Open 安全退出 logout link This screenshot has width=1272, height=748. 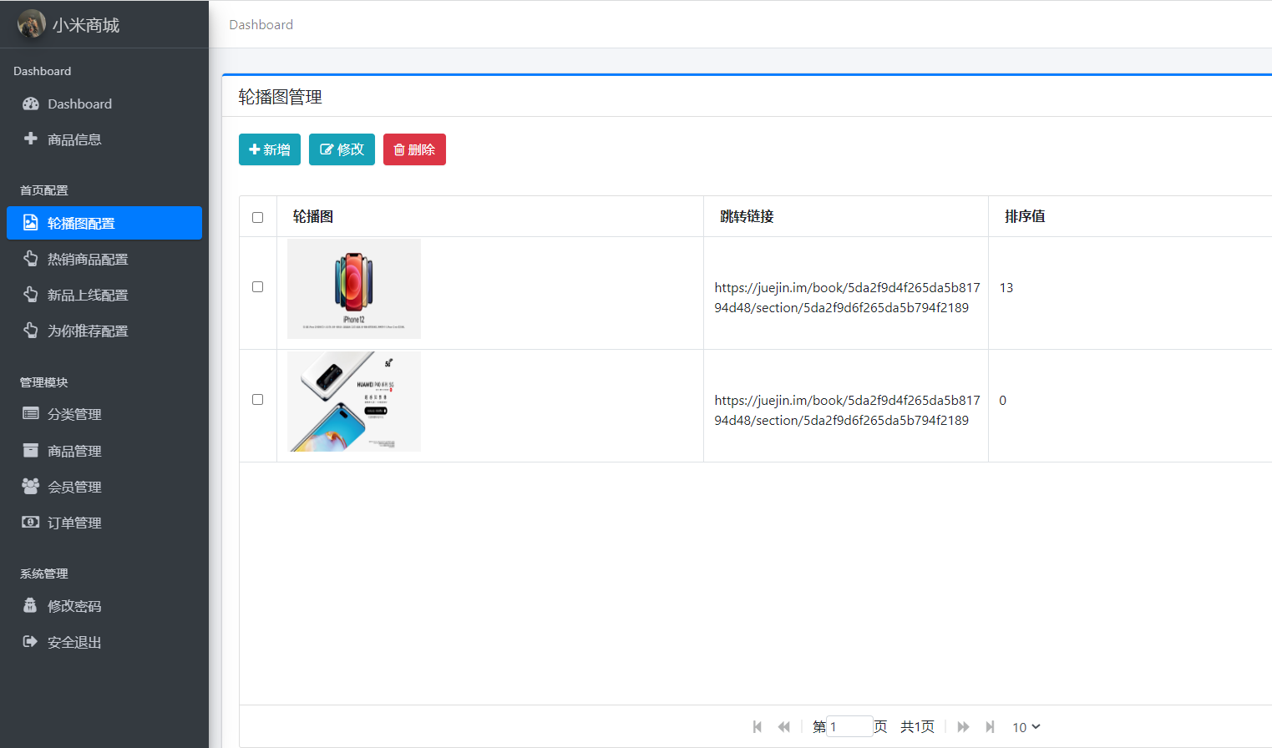(104, 642)
